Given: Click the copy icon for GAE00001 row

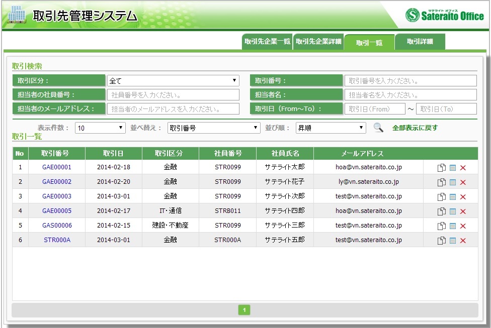Looking at the screenshot, I should (x=442, y=168).
